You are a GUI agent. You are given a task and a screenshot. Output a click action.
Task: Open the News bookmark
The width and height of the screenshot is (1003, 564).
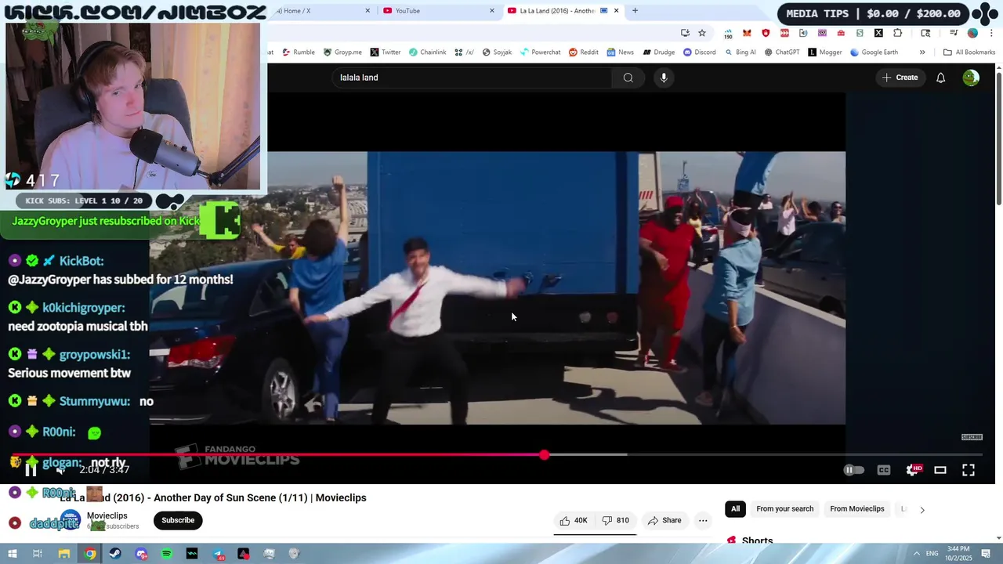(620, 52)
